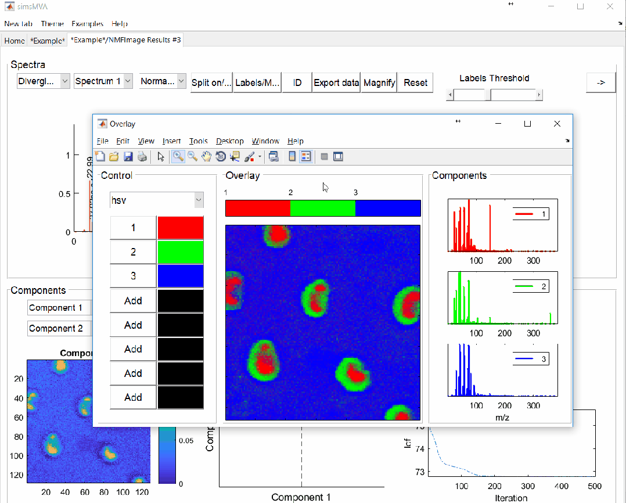Save the Overlay figure with the disk icon
This screenshot has height=503, width=626.
pos(128,156)
